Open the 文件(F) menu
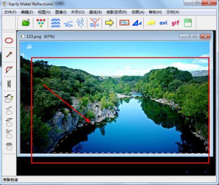219x185 pixels. pyautogui.click(x=10, y=12)
